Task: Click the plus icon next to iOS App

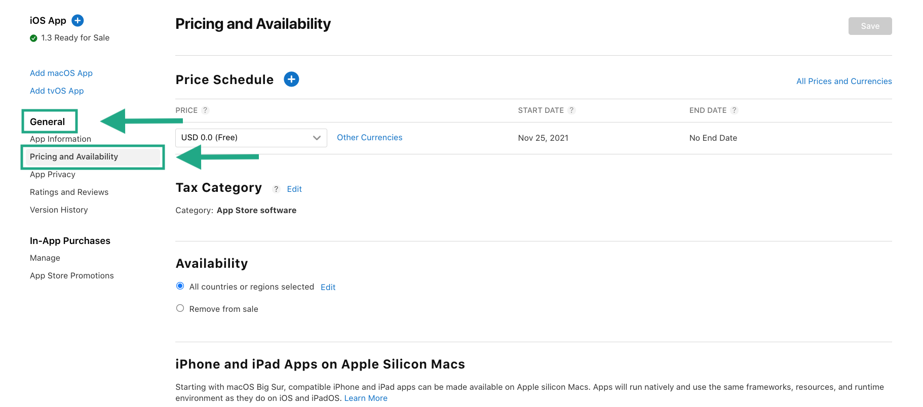Action: pos(78,20)
